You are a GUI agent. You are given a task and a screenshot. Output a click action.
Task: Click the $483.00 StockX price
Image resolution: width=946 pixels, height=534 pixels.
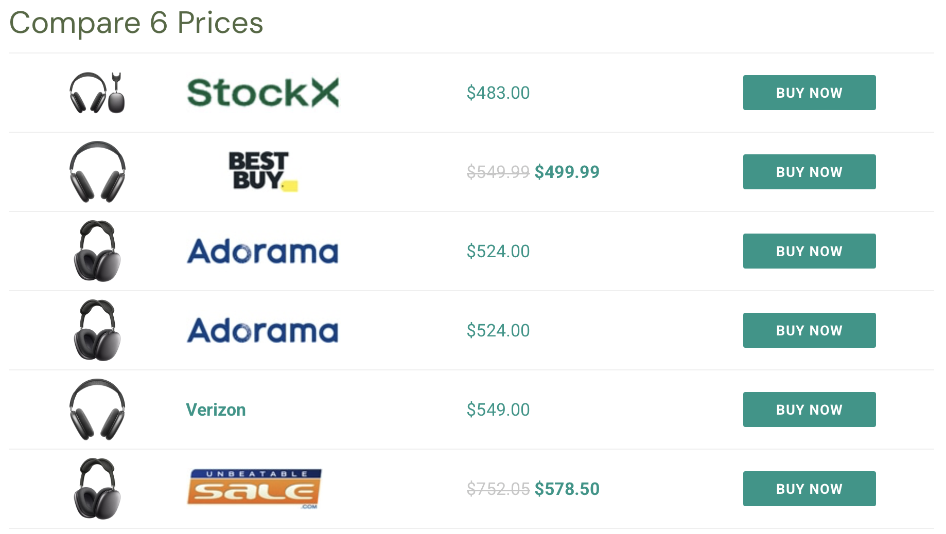coord(498,93)
